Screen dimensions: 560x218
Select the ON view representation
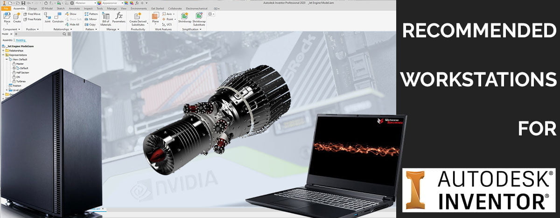[x=16, y=77]
